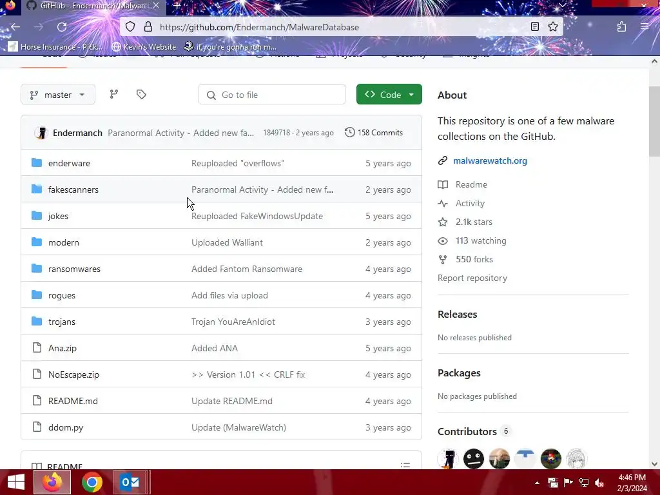Open the Firefox hamburger menu
660x495 pixels.
pyautogui.click(x=645, y=27)
